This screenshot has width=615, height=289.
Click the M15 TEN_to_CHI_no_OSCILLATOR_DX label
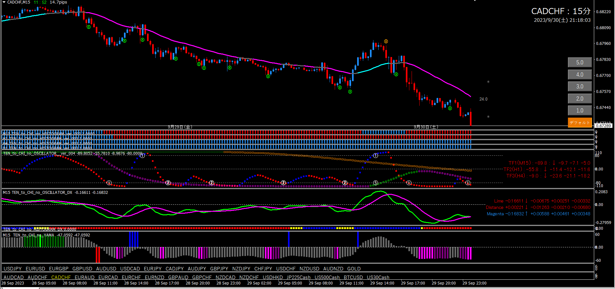[37, 193]
